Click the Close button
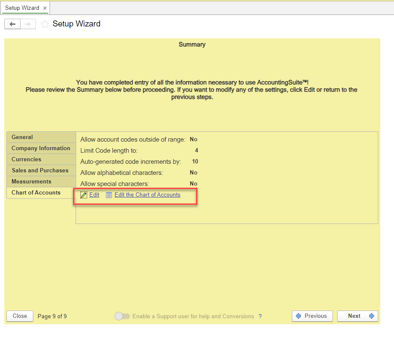The height and width of the screenshot is (340, 394). (x=20, y=316)
